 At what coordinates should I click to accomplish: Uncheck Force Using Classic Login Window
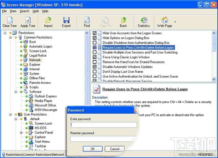coord(95,57)
